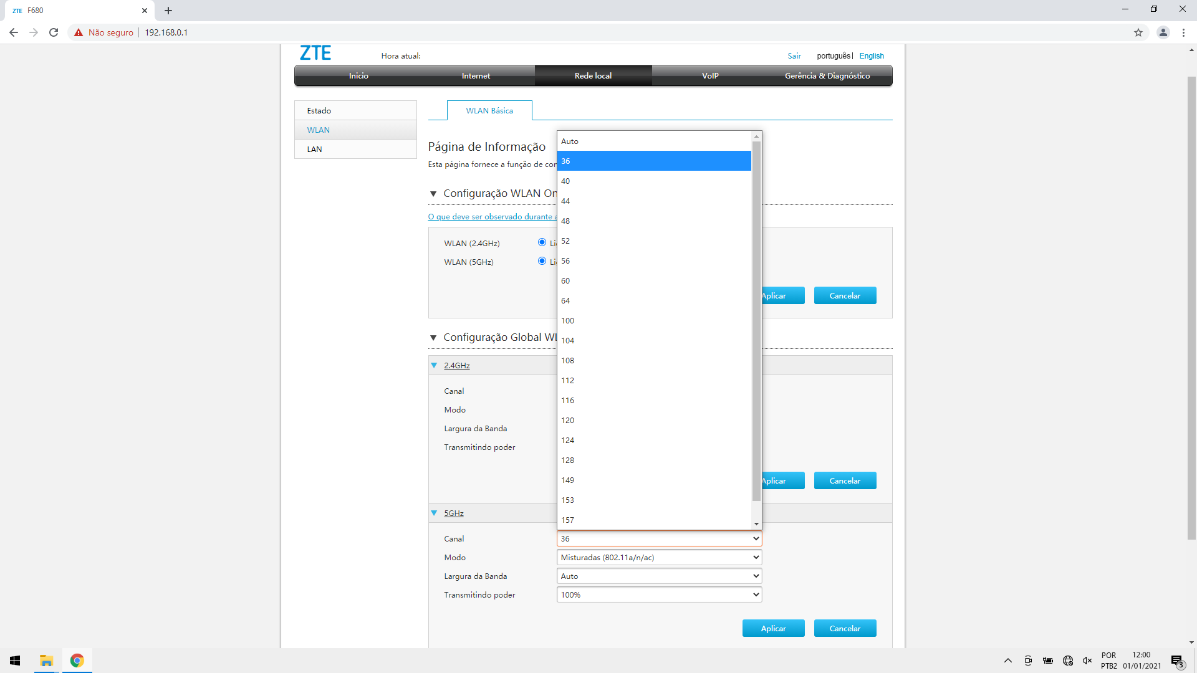Open the Chrome profile icon
The width and height of the screenshot is (1197, 673).
pyautogui.click(x=1163, y=32)
